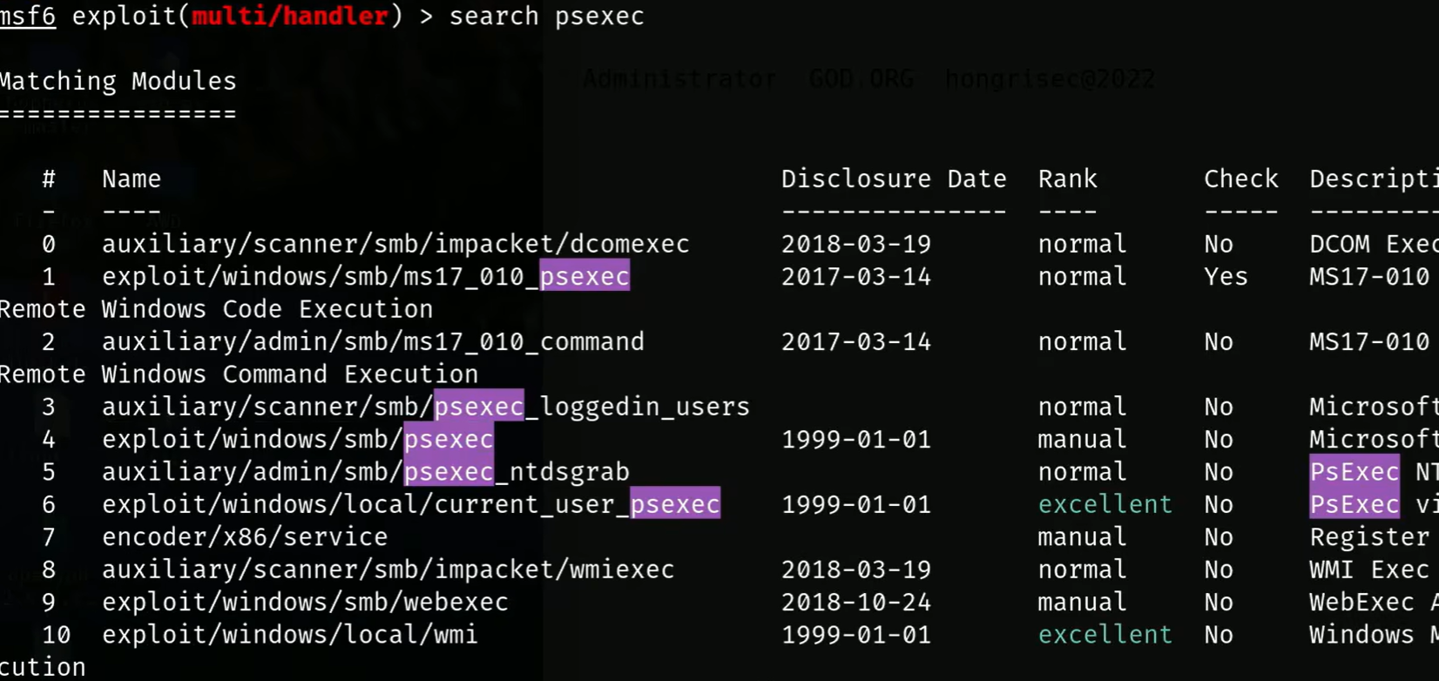
Task: Click encoder/x86/service module name
Action: click(245, 537)
